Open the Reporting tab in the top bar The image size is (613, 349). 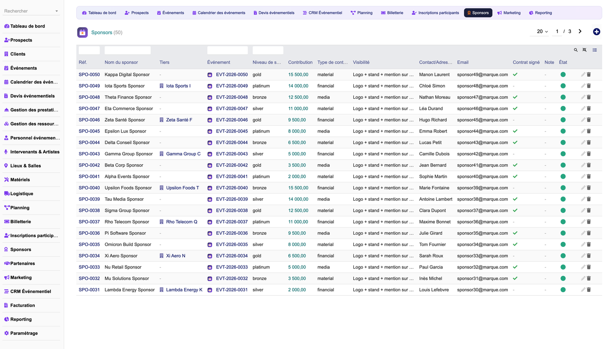[x=540, y=13]
